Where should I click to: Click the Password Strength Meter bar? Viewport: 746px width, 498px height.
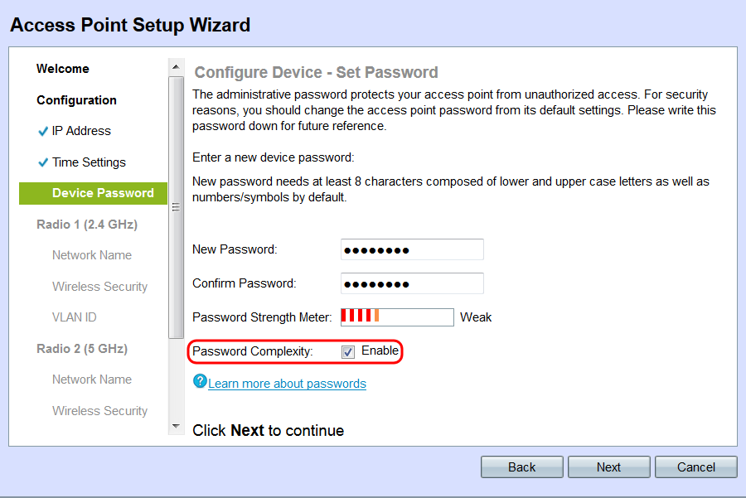pos(397,317)
